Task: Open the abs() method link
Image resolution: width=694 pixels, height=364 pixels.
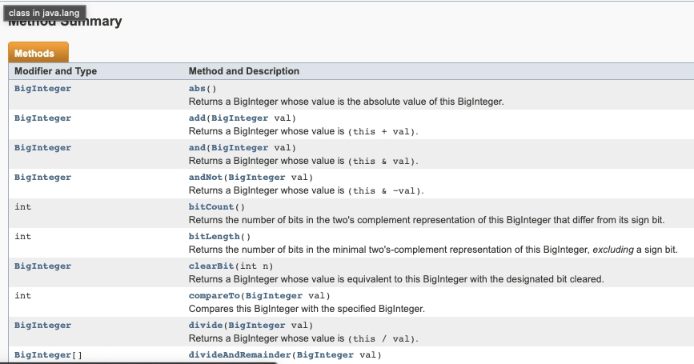Action: [x=199, y=89]
